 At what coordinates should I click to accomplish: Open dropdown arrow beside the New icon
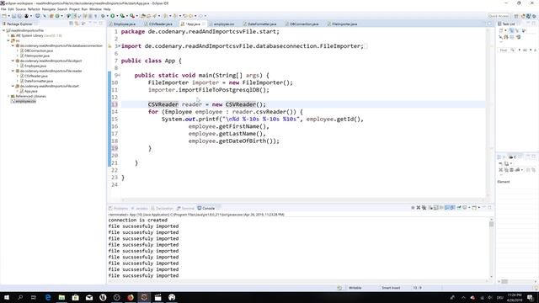(x=8, y=16)
